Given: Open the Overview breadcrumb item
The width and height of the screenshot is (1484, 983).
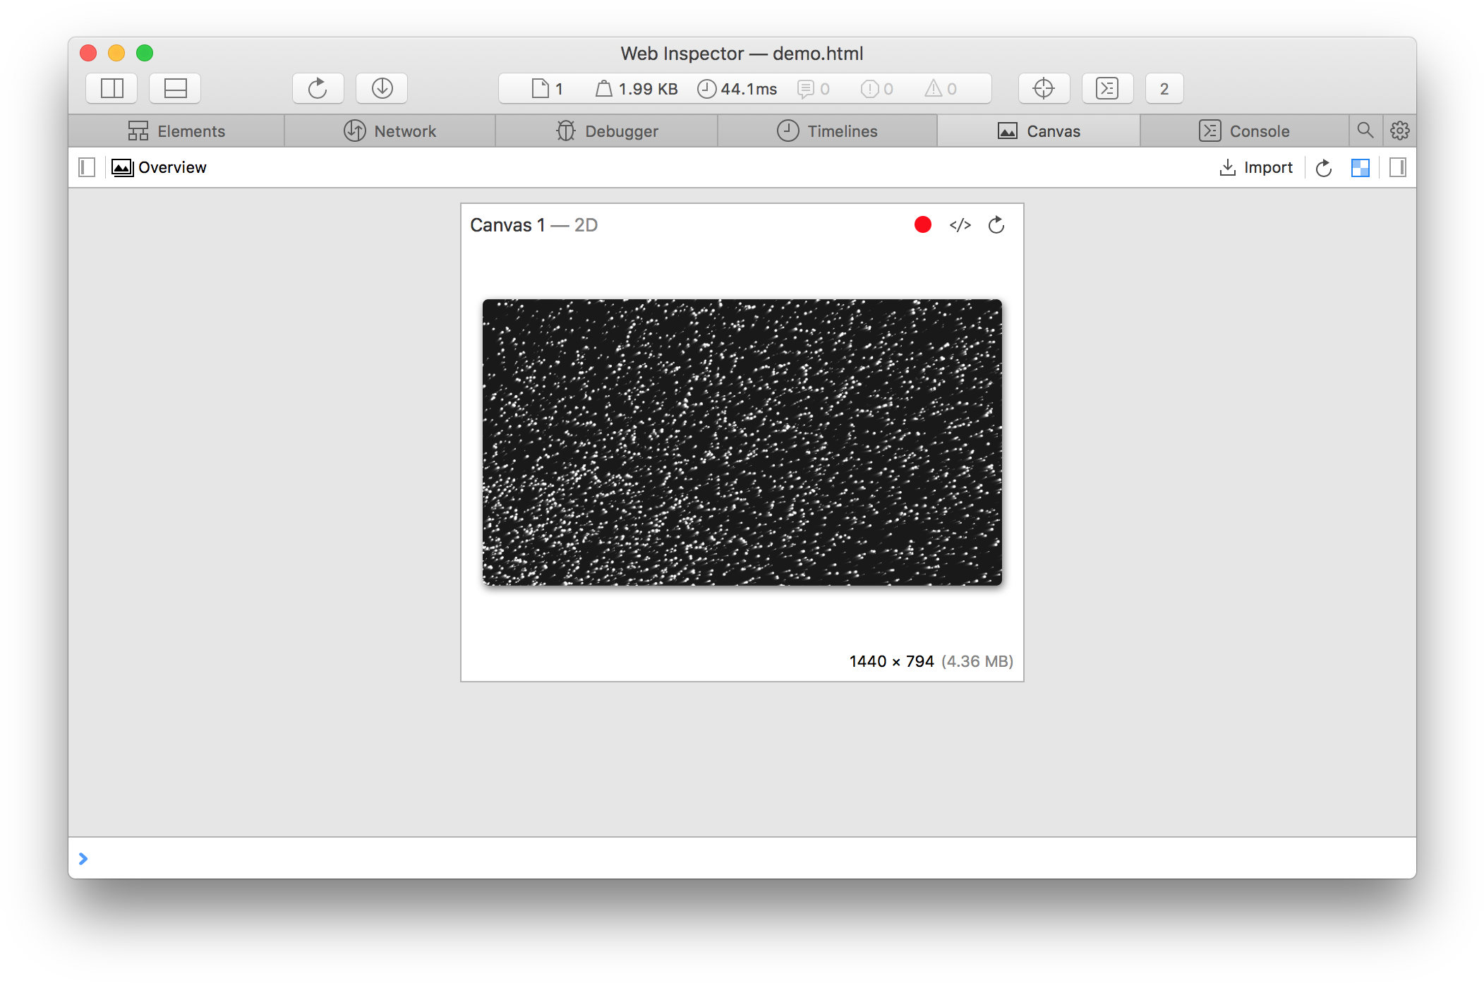Looking at the screenshot, I should pyautogui.click(x=171, y=167).
